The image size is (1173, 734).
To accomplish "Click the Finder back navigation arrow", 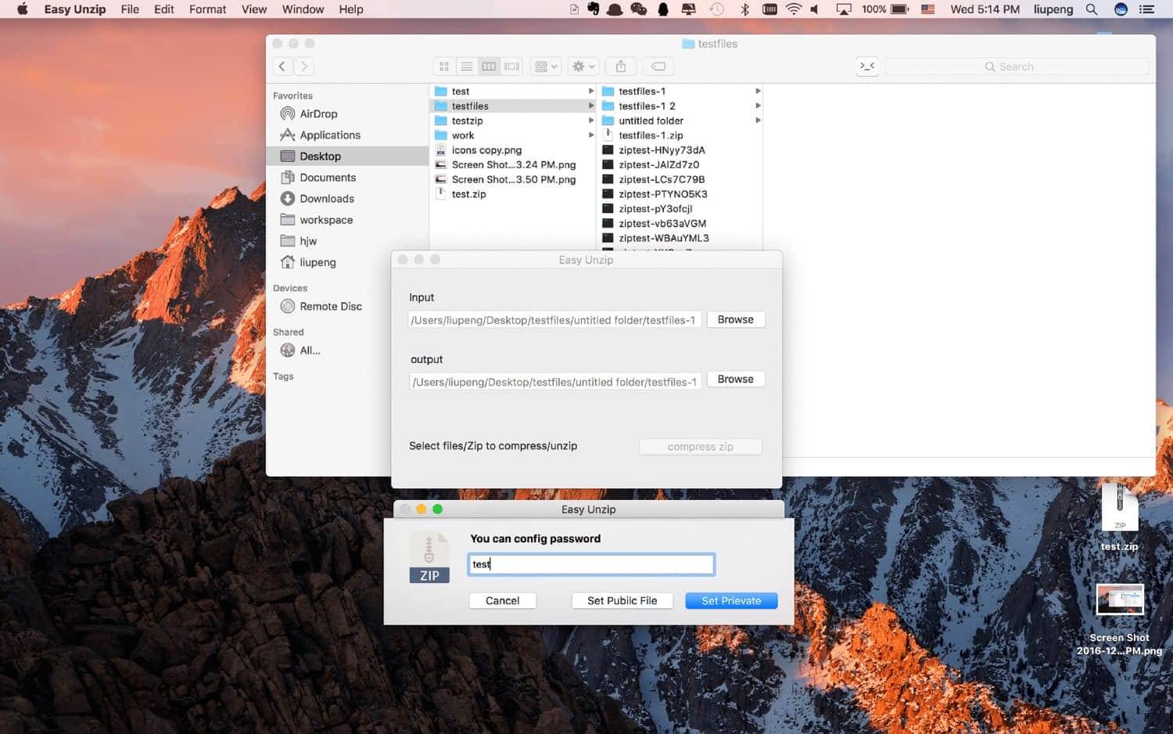I will (282, 67).
